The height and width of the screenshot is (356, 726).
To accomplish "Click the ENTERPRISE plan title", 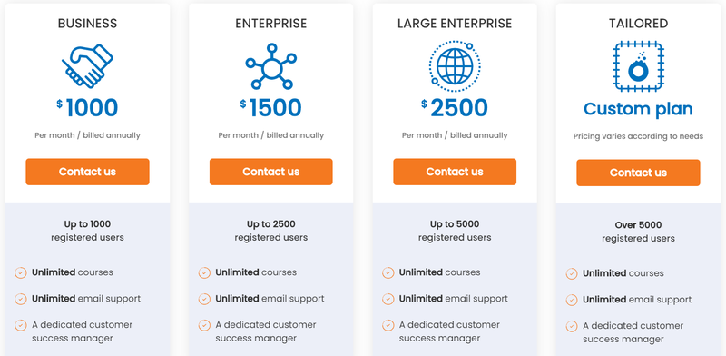I will pyautogui.click(x=271, y=24).
